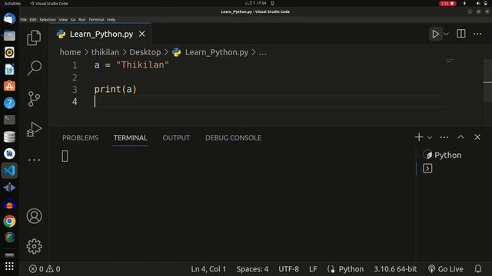Change end of line sequence LF

(313, 269)
